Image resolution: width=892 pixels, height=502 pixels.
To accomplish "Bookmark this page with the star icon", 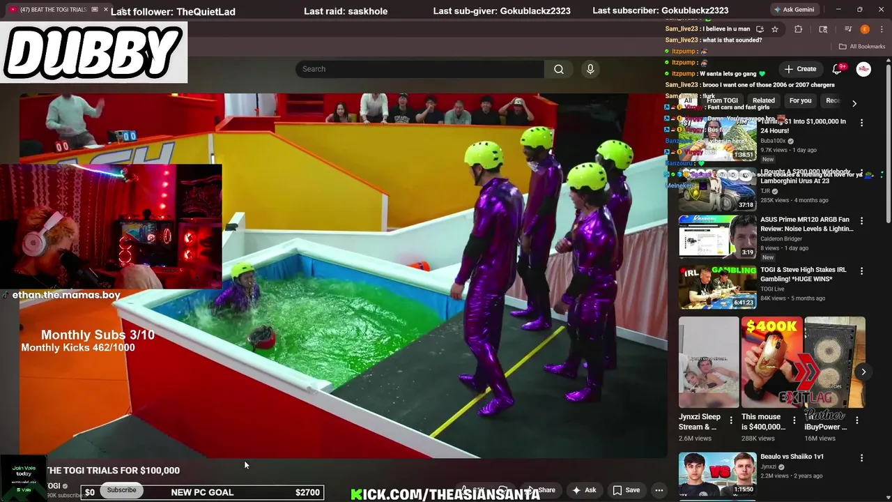I will point(775,29).
